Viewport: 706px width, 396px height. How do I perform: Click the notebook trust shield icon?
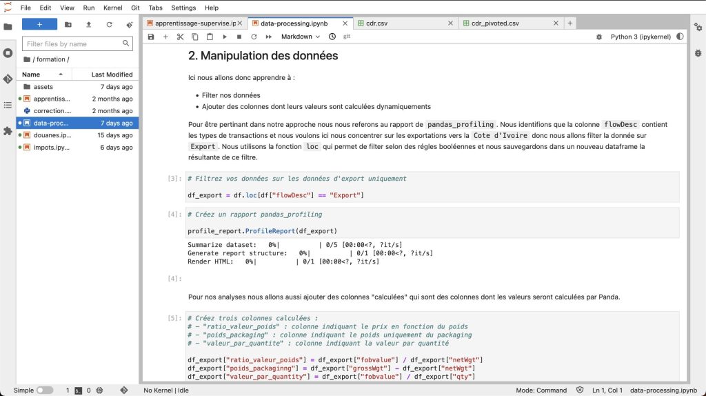click(x=580, y=390)
